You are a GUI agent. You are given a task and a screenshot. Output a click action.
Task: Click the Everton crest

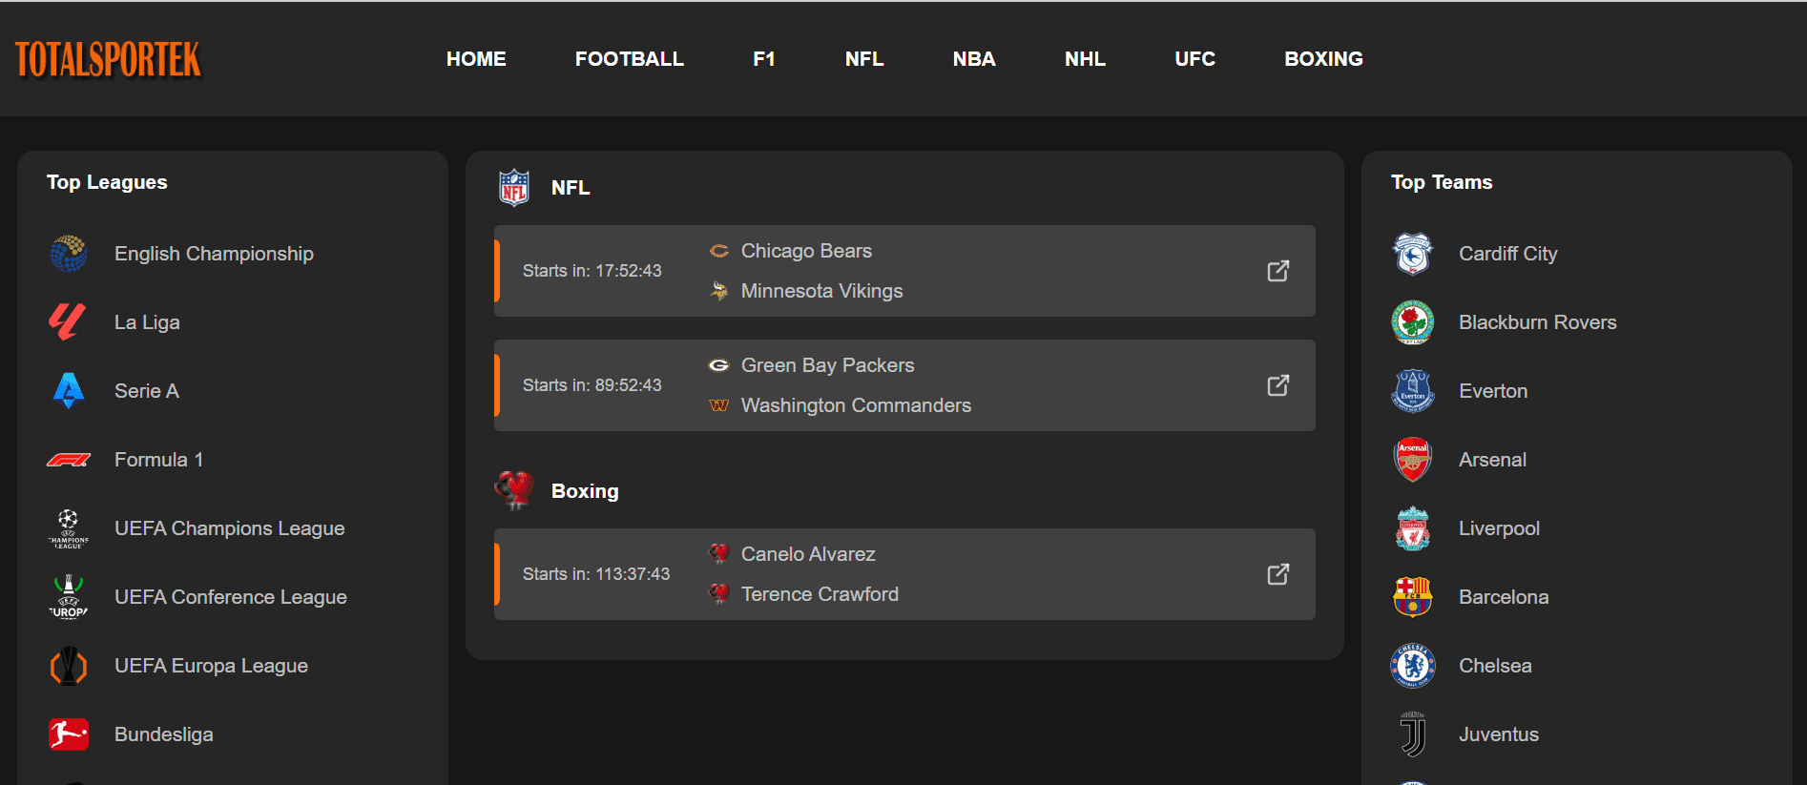1413,391
